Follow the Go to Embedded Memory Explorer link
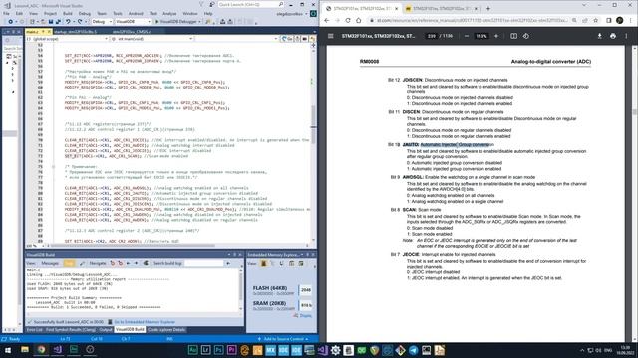Screen dimensions: 638x358 [145, 322]
